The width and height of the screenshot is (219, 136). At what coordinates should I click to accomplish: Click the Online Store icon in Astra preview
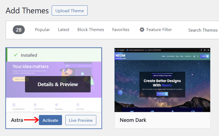[35, 105]
